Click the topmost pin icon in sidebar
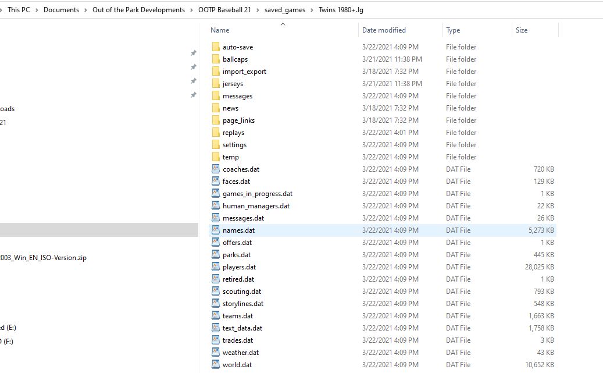 click(x=194, y=53)
